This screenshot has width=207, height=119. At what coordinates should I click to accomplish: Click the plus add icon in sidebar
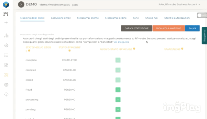click(x=6, y=23)
